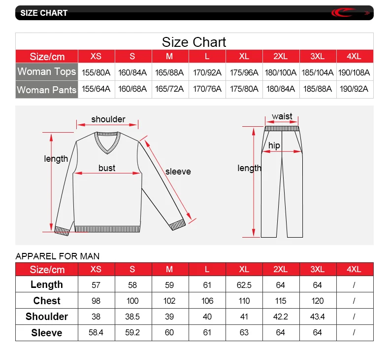Click the 3XL Shoulder value 43.4

click(318, 317)
